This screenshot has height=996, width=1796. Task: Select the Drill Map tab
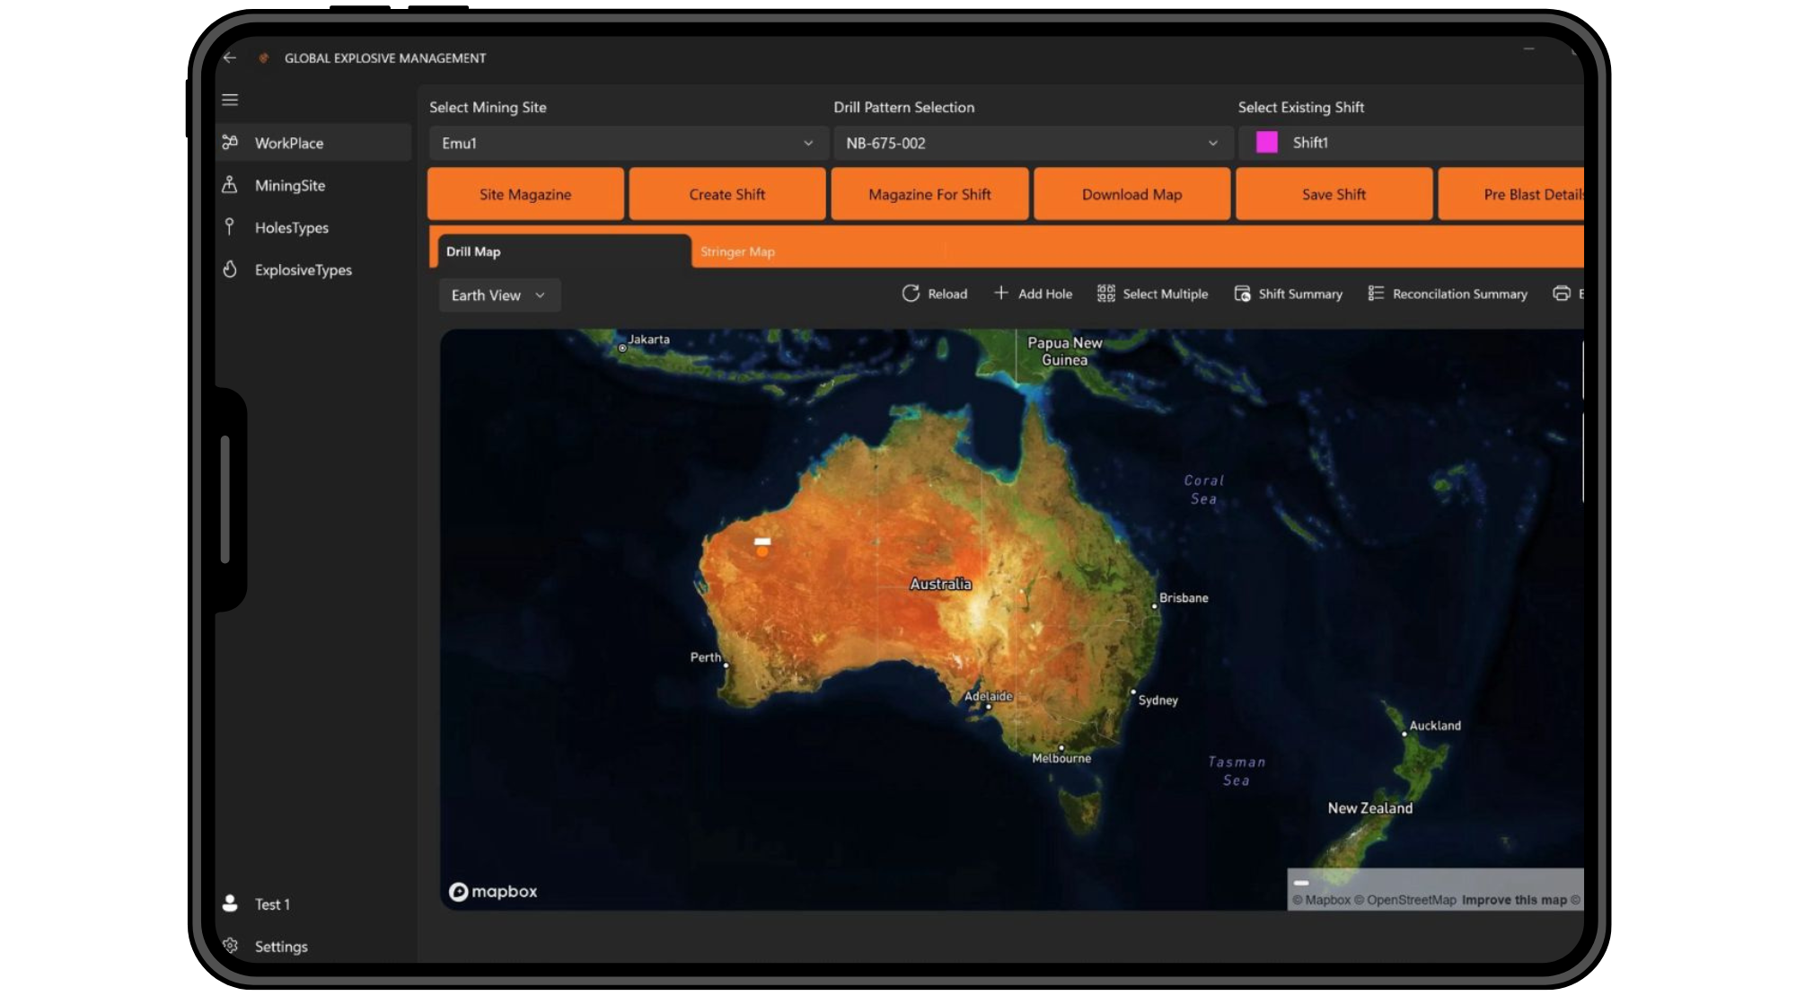(474, 251)
